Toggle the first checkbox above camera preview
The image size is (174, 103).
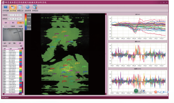tap(3, 26)
